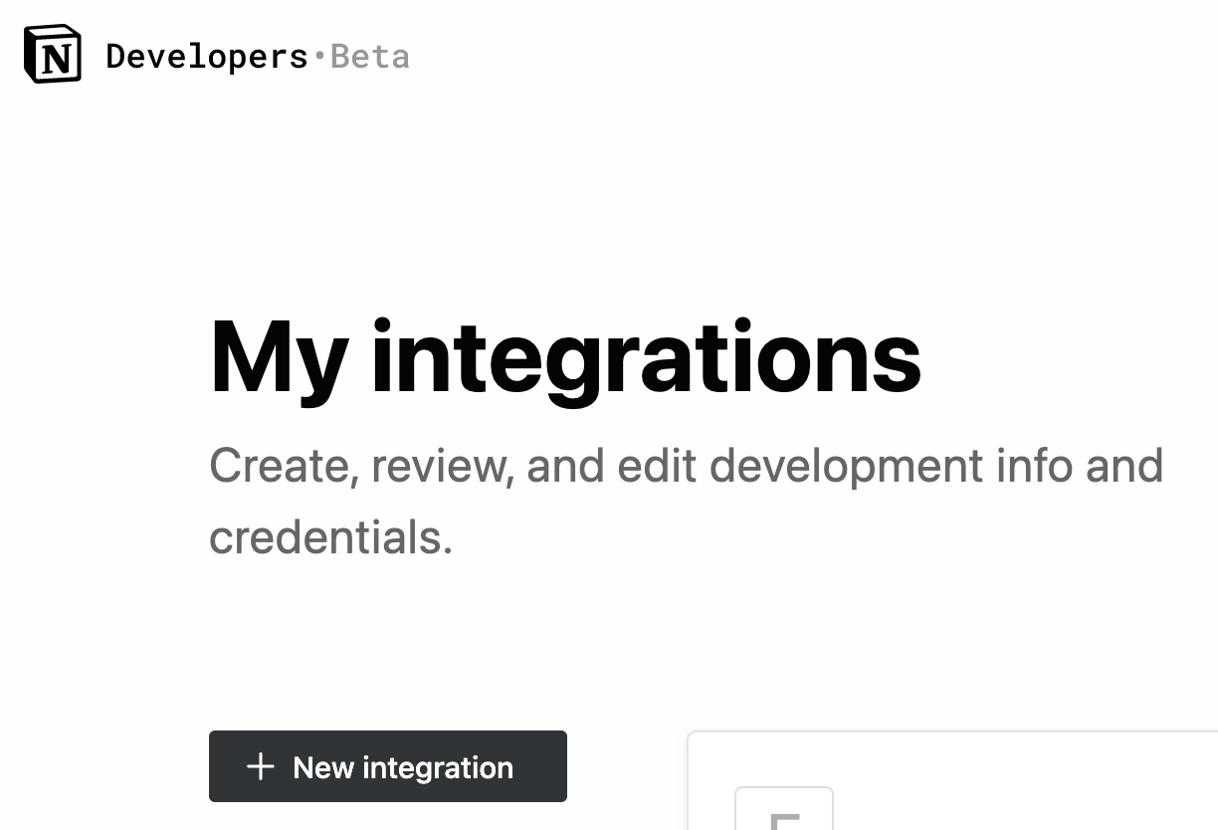Click the word "review," in the subtitle
This screenshot has height=830, width=1218.
click(443, 466)
